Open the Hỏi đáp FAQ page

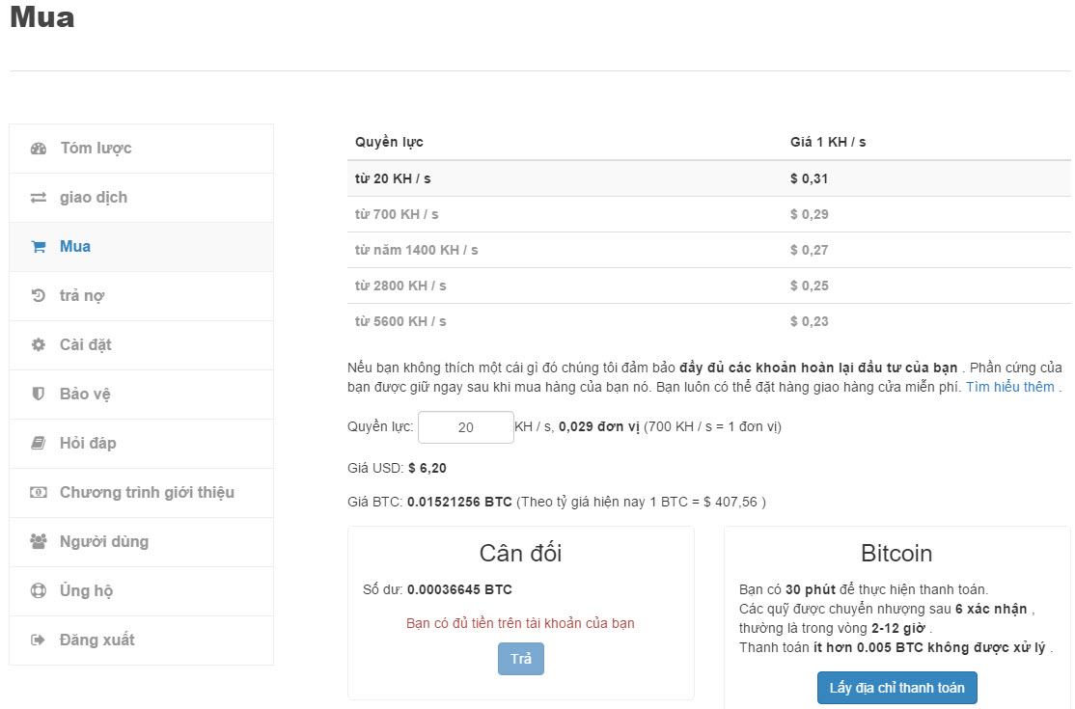click(x=141, y=444)
